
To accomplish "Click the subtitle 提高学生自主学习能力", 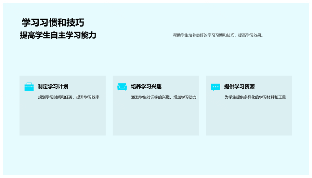I will click(58, 35).
